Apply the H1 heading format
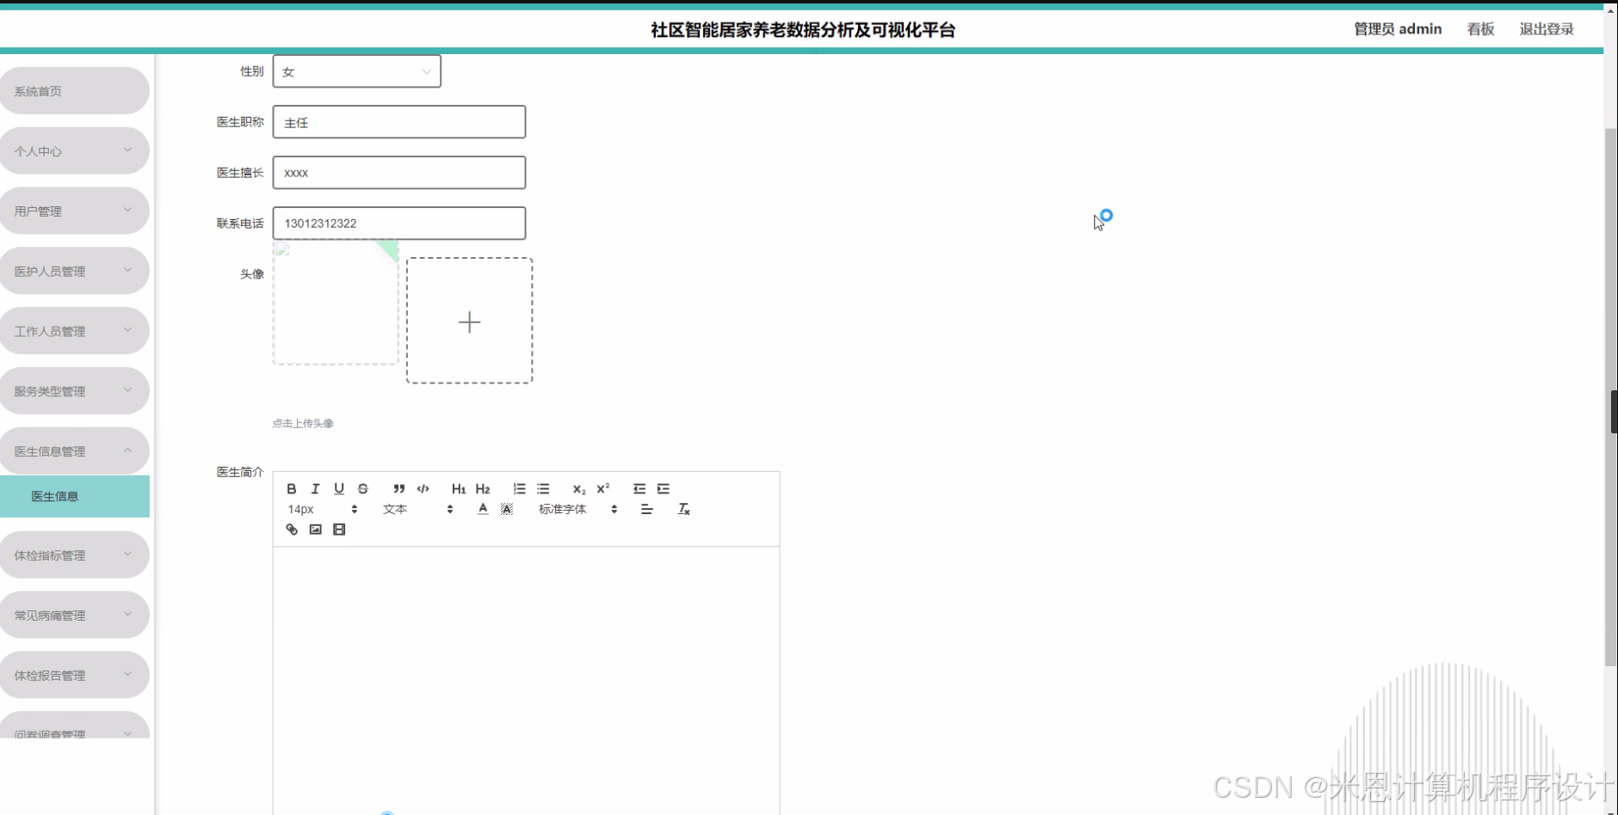The height and width of the screenshot is (815, 1618). pos(458,488)
